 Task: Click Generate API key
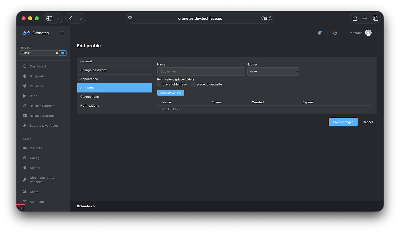[x=170, y=93]
